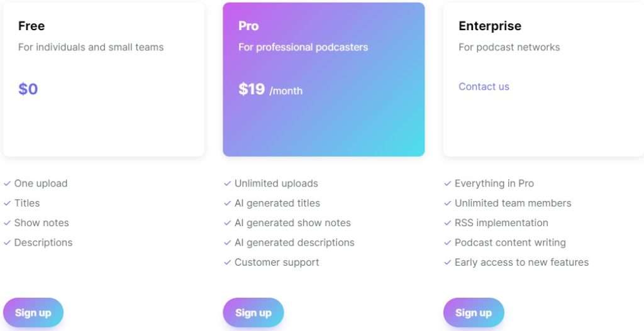Click checkmark icon beside Everything in Pro
644x331 pixels.
click(x=447, y=183)
